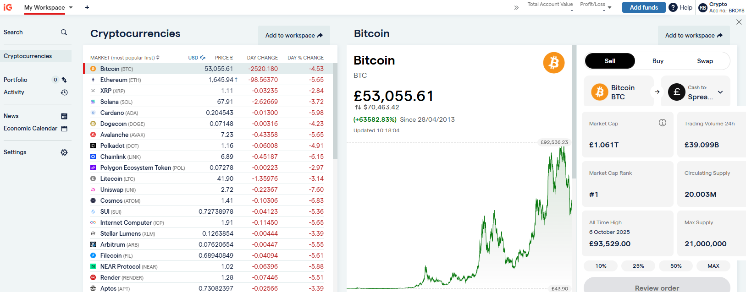This screenshot has width=746, height=292.
Task: Click the Search field in sidebar
Action: [x=36, y=32]
